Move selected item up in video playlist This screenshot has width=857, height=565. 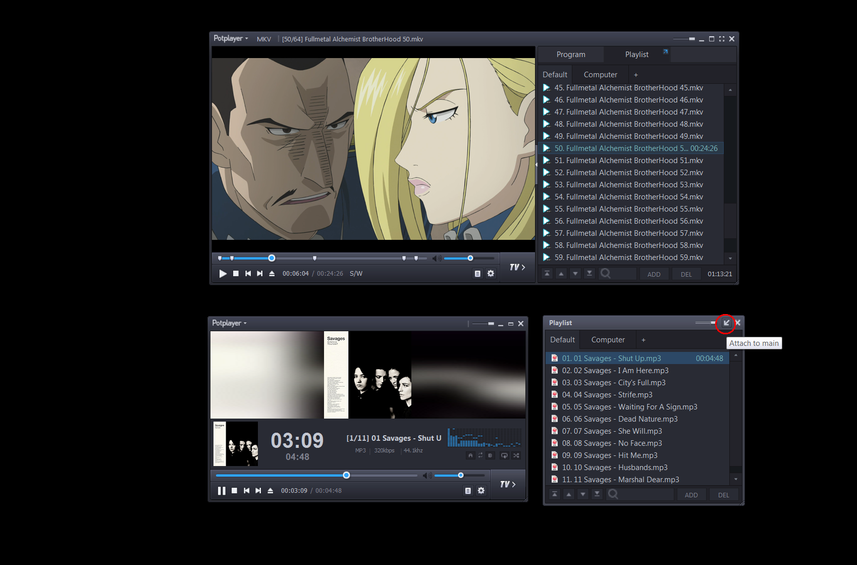pyautogui.click(x=561, y=274)
